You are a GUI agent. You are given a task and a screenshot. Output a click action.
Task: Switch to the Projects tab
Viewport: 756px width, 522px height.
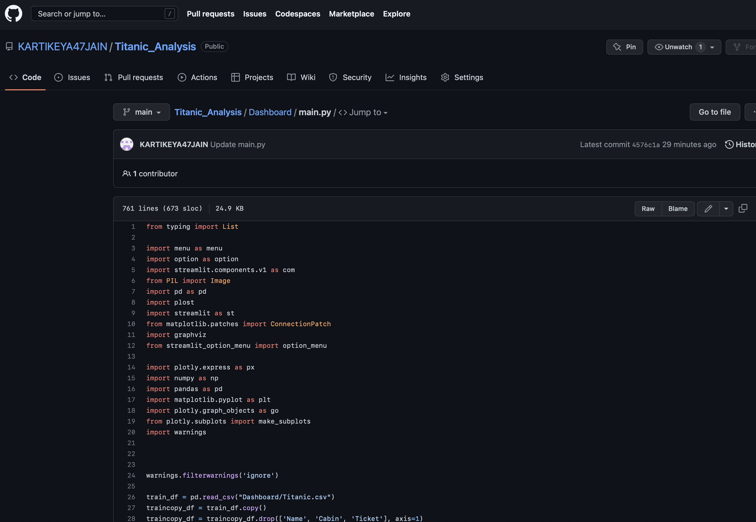click(x=252, y=78)
